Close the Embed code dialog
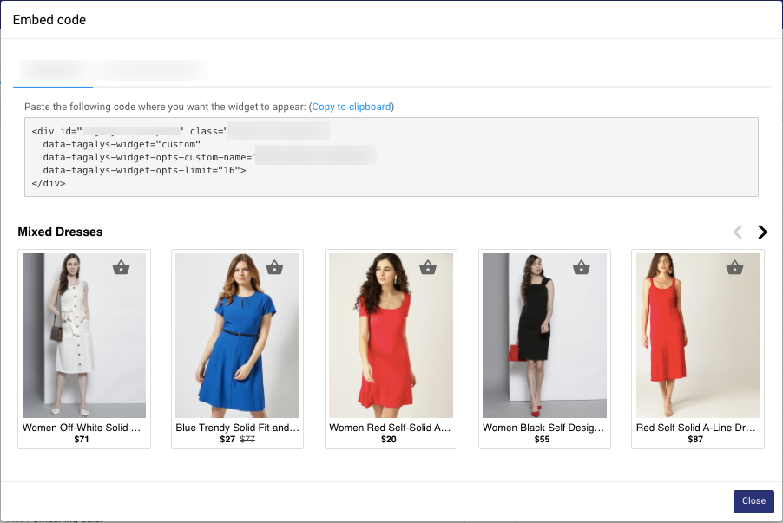 [753, 501]
